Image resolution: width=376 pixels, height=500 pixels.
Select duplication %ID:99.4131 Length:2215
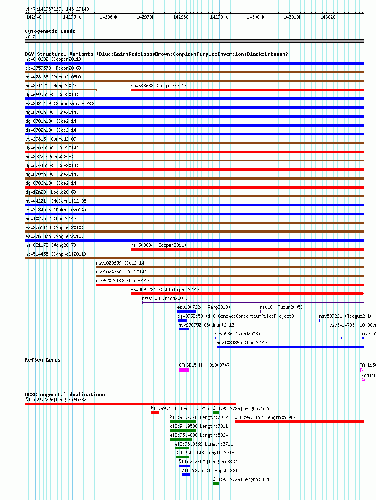(180, 409)
